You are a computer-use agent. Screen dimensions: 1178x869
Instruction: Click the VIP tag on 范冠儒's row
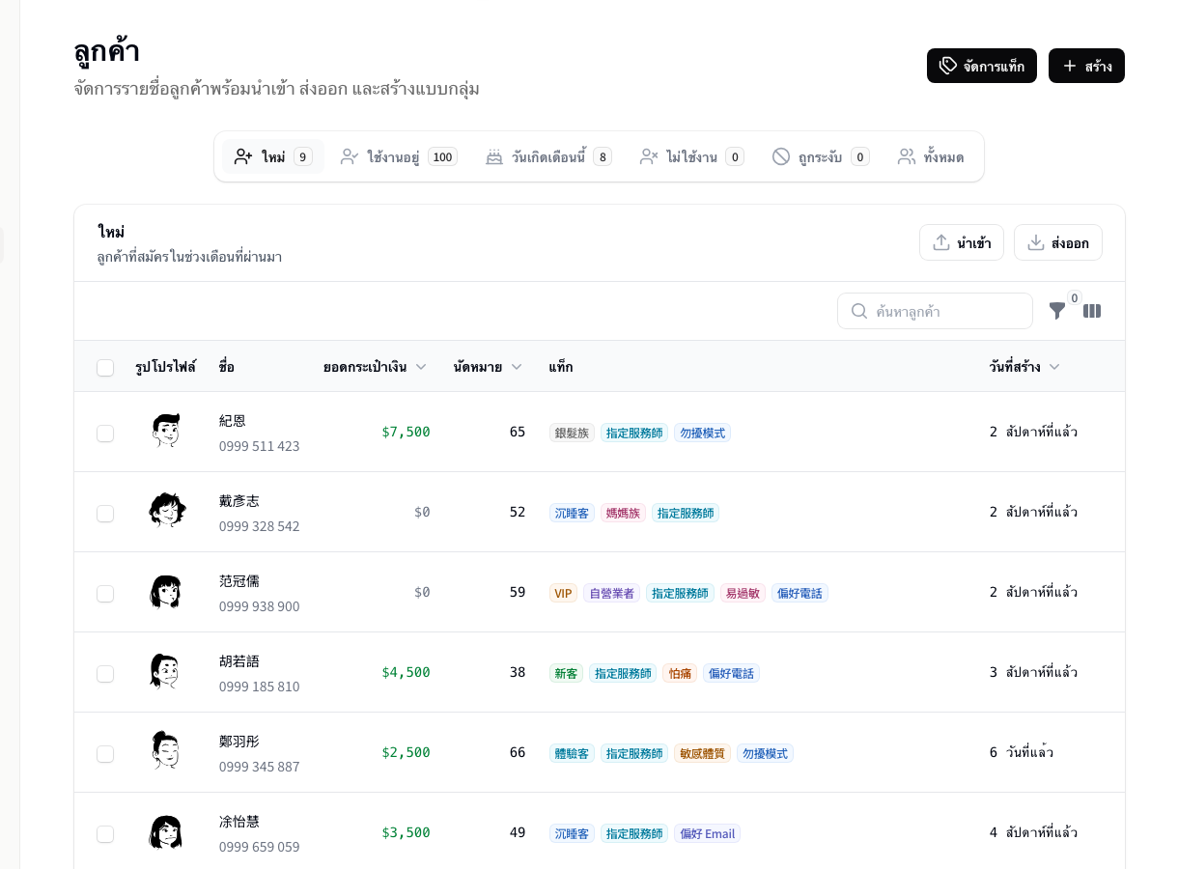(x=563, y=593)
